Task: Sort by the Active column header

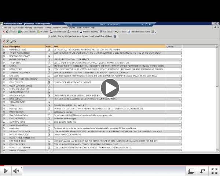Action: click(49, 46)
